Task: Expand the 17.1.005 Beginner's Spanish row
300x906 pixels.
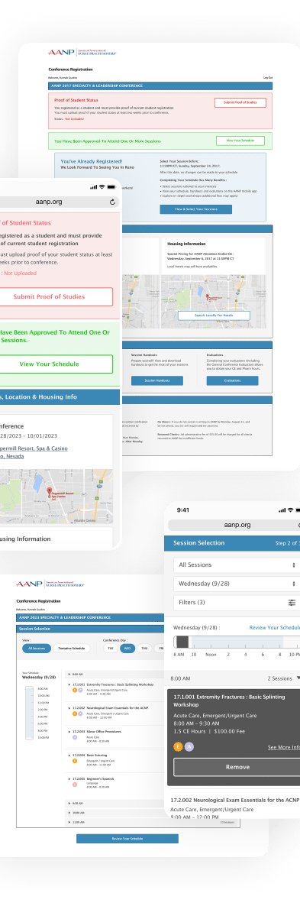Action: tap(69, 778)
